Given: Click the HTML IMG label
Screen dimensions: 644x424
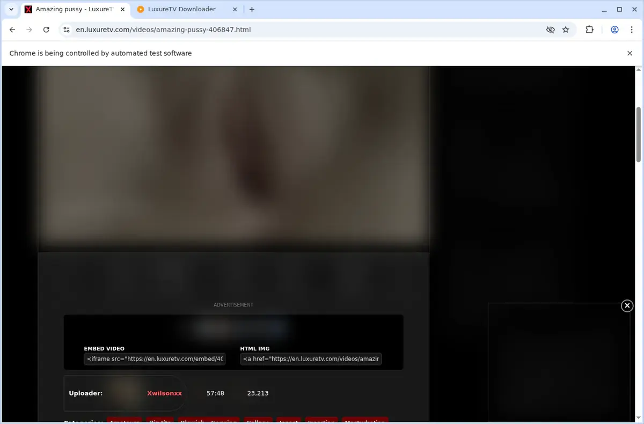Looking at the screenshot, I should click(x=255, y=349).
